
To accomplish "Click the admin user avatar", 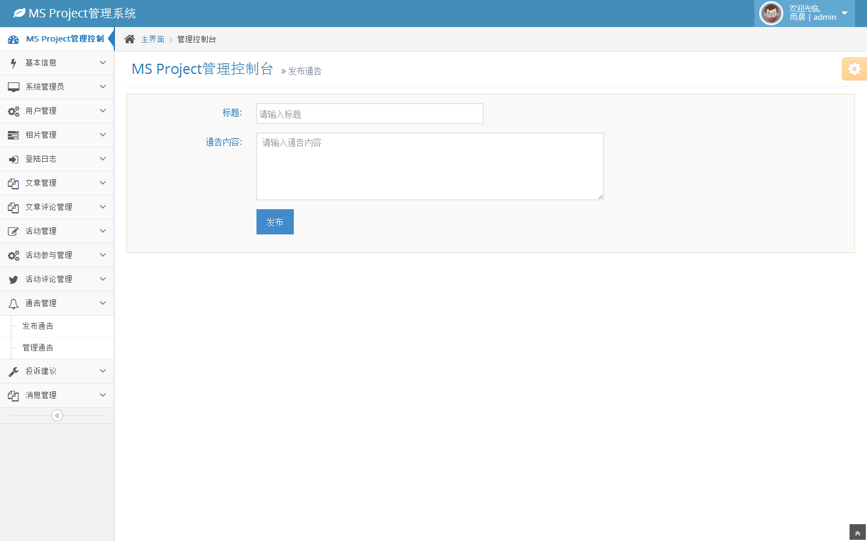I will 771,13.
